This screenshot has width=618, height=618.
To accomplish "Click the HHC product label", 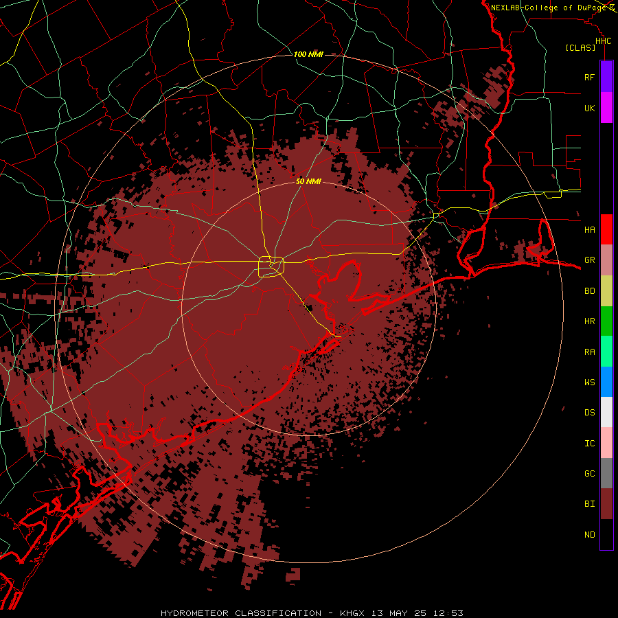I will [x=603, y=41].
